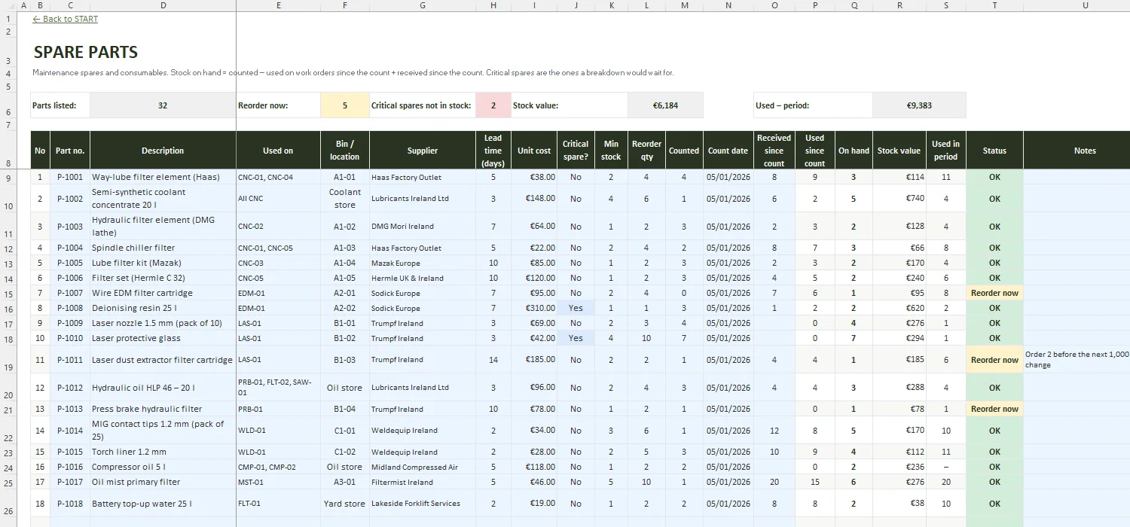Viewport: 1130px width, 527px height.
Task: Click part number P-1016
Action: [70, 467]
